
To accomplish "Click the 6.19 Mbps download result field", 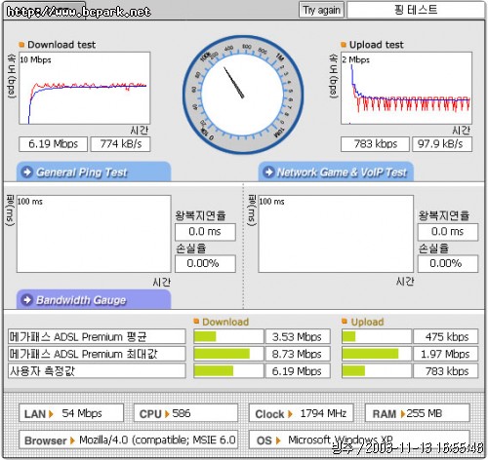I will pos(53,144).
